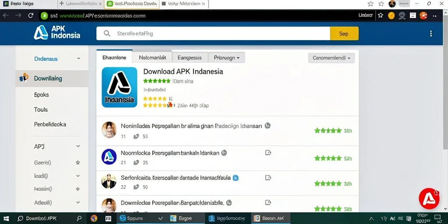
Task: Expand the lead() sidebar chevron
Action: pyautogui.click(x=78, y=176)
